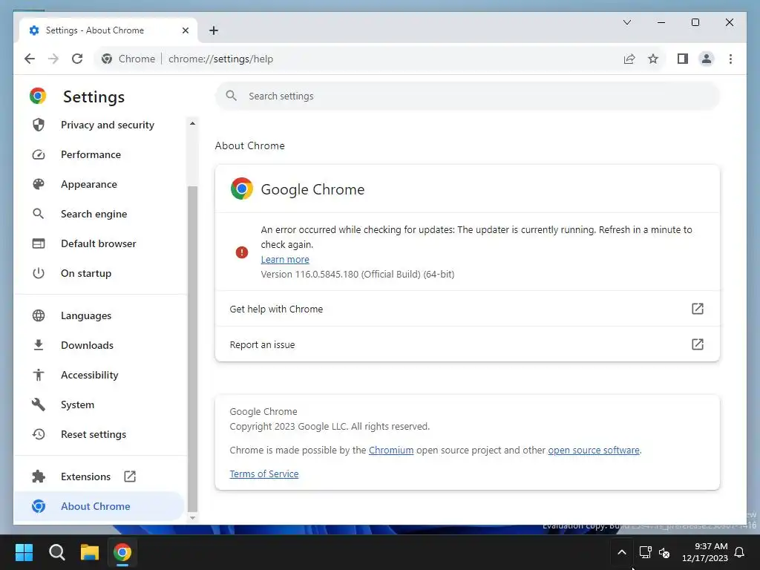This screenshot has height=570, width=760.
Task: Click the Chrome icon on the taskbar
Action: click(122, 552)
